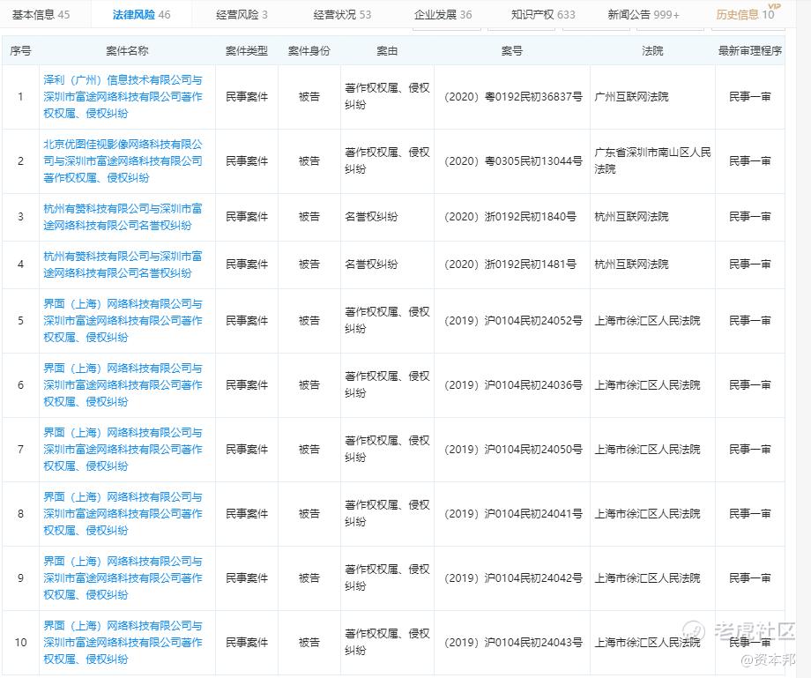This screenshot has height=678, width=811.
Task: Open case 3 link 杭州有赞科技名誉权纠纷
Action: click(123, 217)
